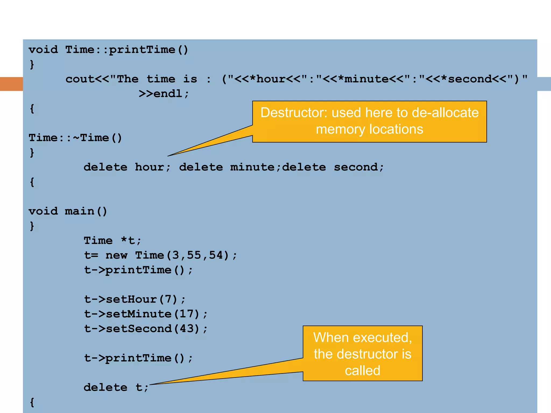Click the first 't->printTime();' call
This screenshot has width=551, height=413.
[138, 270]
